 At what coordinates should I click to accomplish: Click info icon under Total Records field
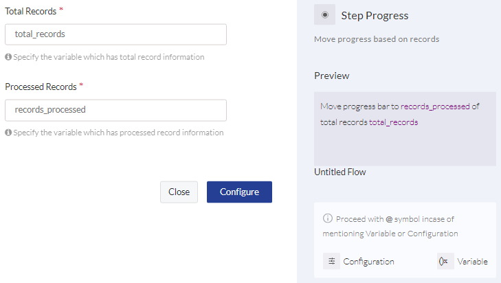click(x=8, y=57)
